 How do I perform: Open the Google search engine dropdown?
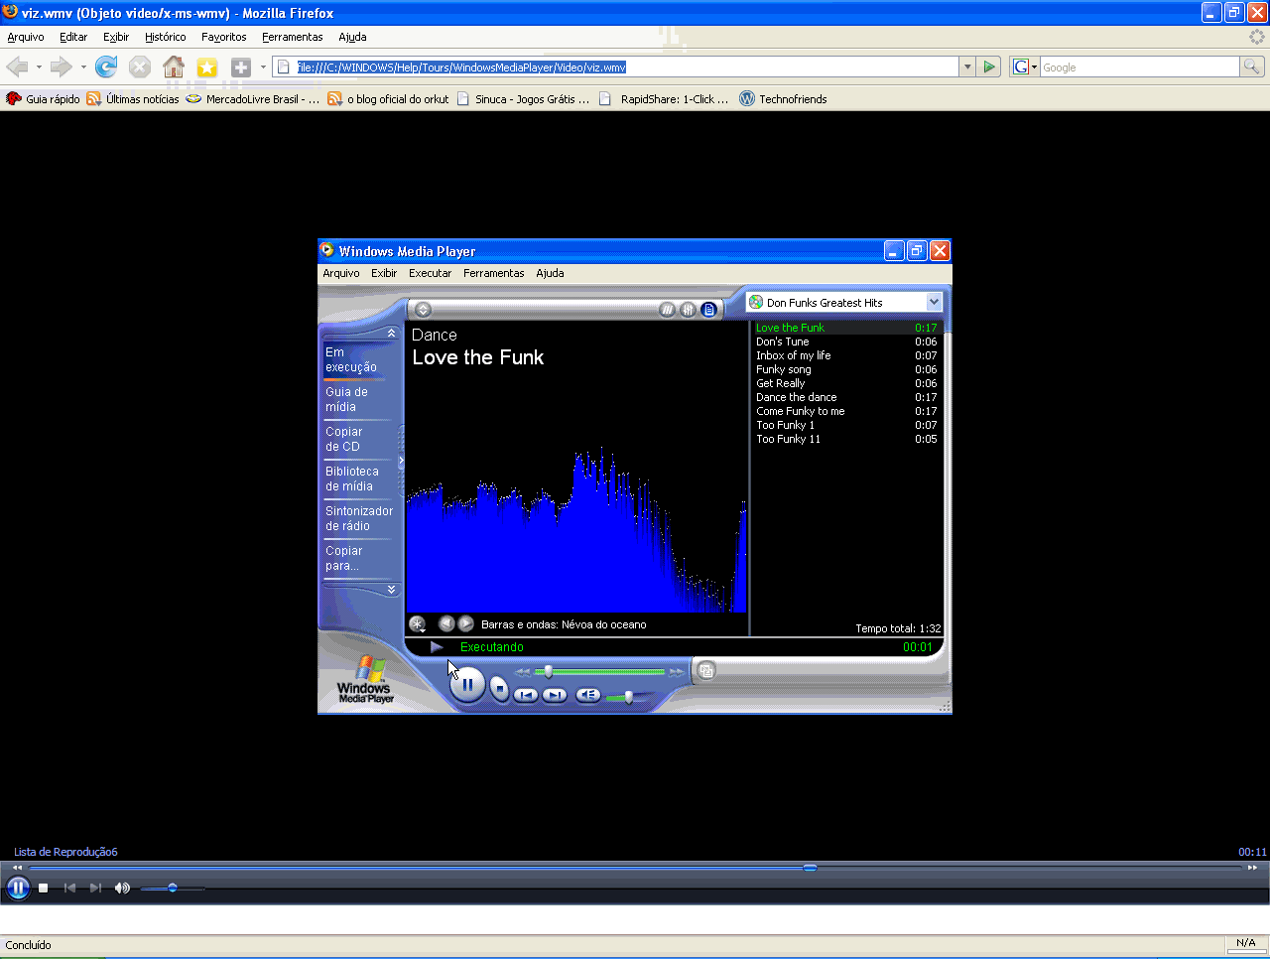point(1024,67)
